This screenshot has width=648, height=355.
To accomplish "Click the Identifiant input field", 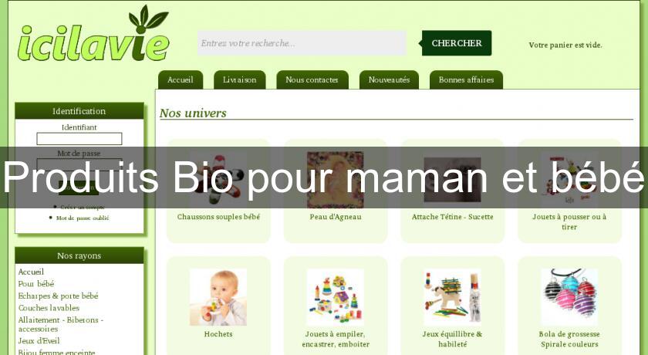I will pyautogui.click(x=79, y=139).
